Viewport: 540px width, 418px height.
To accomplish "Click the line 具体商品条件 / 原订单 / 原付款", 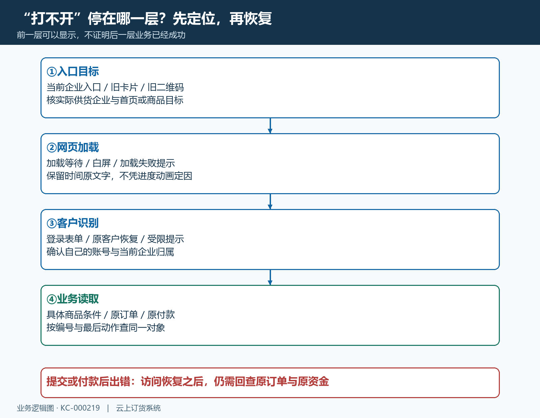I will click(111, 315).
